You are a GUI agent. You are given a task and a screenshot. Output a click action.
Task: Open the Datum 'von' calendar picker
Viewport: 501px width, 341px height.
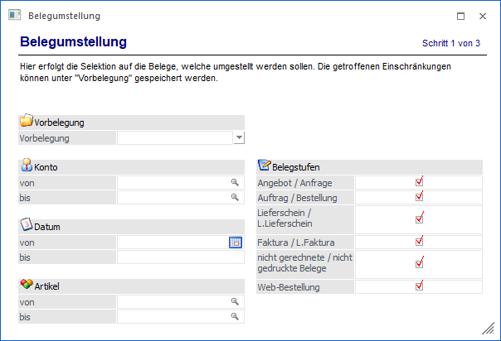coord(235,243)
